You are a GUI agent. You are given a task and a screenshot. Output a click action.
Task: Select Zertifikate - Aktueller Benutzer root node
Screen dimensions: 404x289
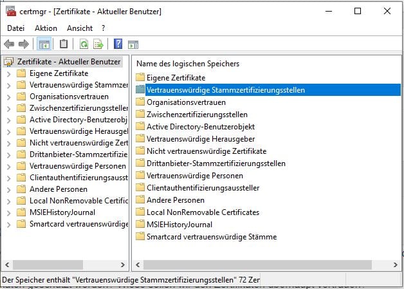(68, 62)
